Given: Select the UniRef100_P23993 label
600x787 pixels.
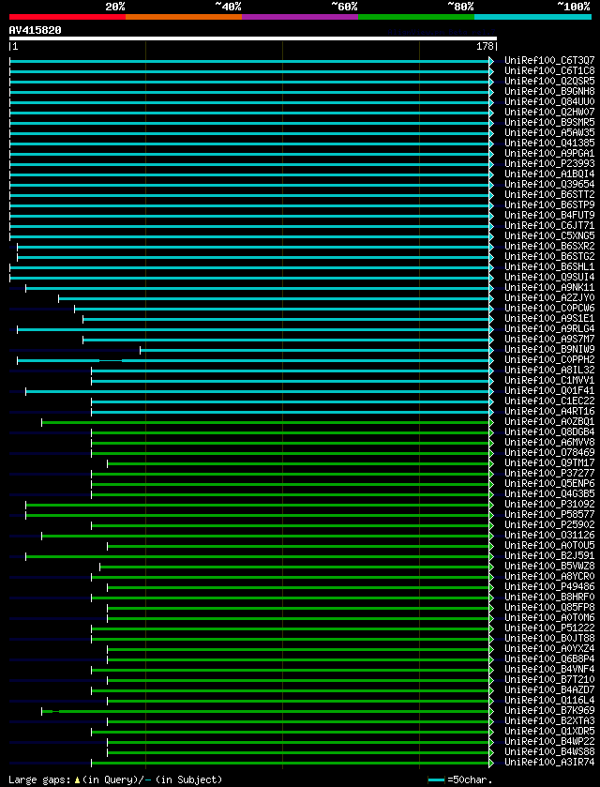Looking at the screenshot, I should (549, 163).
